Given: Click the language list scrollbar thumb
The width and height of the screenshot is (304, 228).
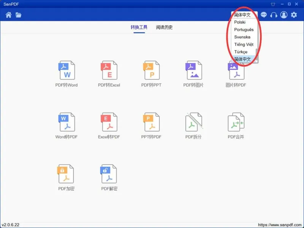Looking at the screenshot, I should coord(257,54).
